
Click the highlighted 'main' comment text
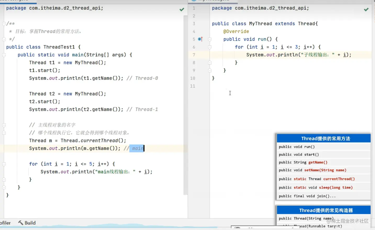pos(138,148)
